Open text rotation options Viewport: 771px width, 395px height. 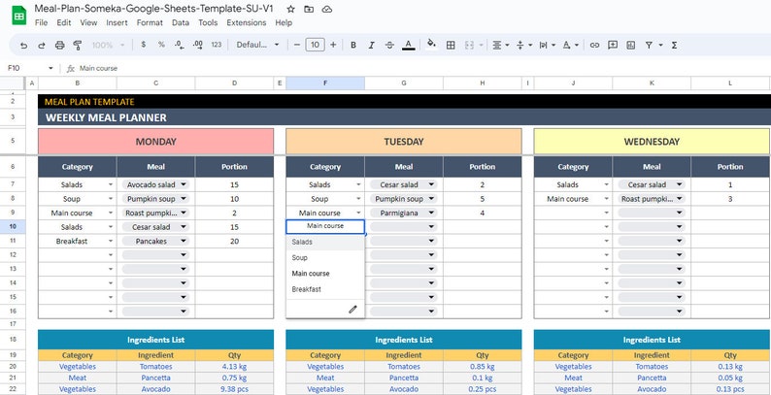click(570, 46)
